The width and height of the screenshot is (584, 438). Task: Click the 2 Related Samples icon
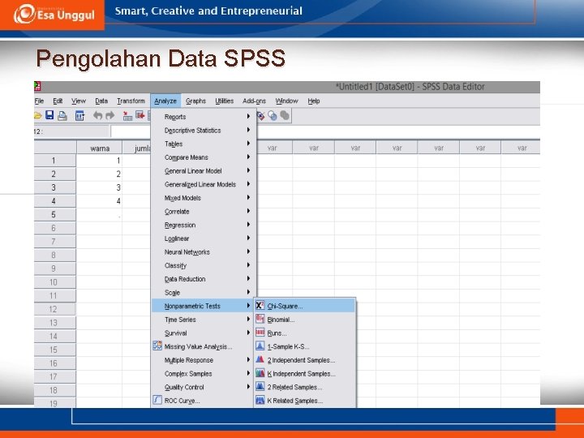click(x=260, y=387)
